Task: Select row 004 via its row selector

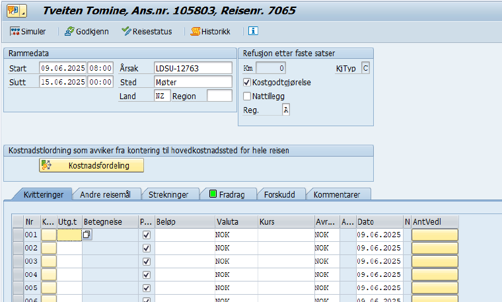Action: (x=18, y=275)
